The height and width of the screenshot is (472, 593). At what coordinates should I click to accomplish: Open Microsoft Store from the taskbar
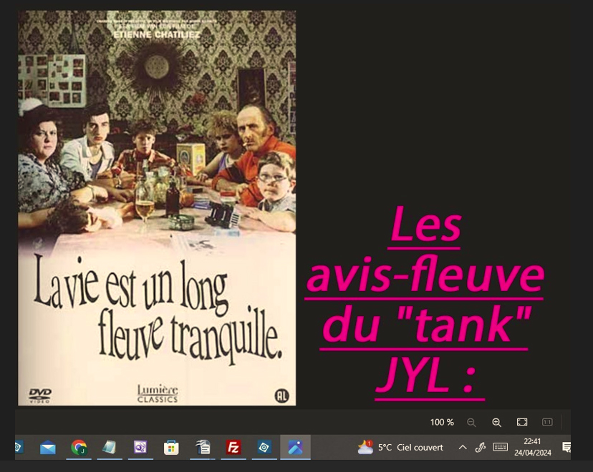pyautogui.click(x=171, y=448)
